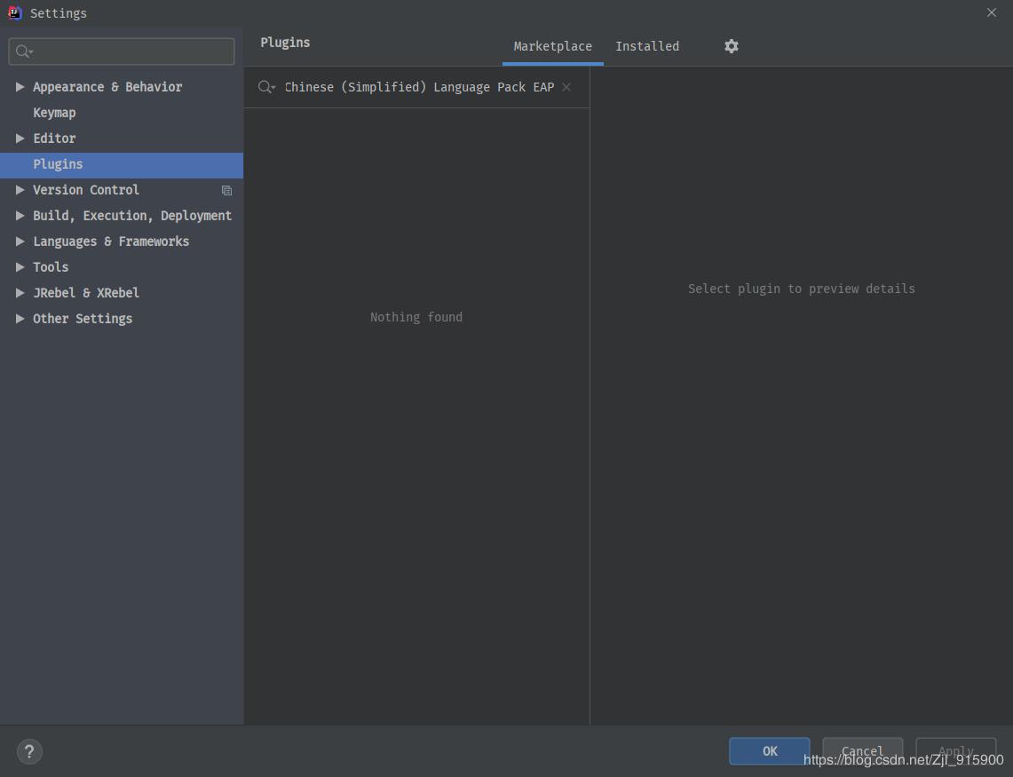The image size is (1013, 777).
Task: Expand Languages & Frameworks arrow
Action: click(20, 242)
